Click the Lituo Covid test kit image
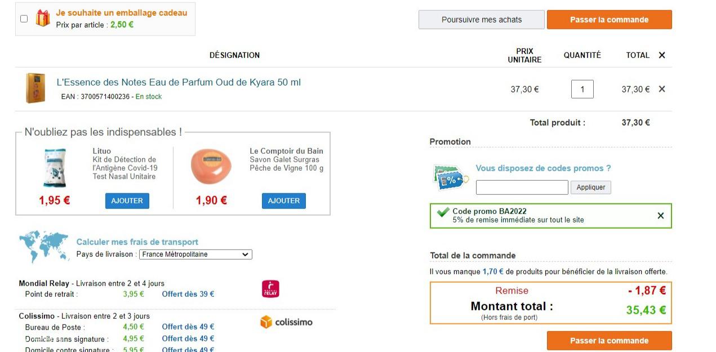The image size is (716, 352). point(55,168)
